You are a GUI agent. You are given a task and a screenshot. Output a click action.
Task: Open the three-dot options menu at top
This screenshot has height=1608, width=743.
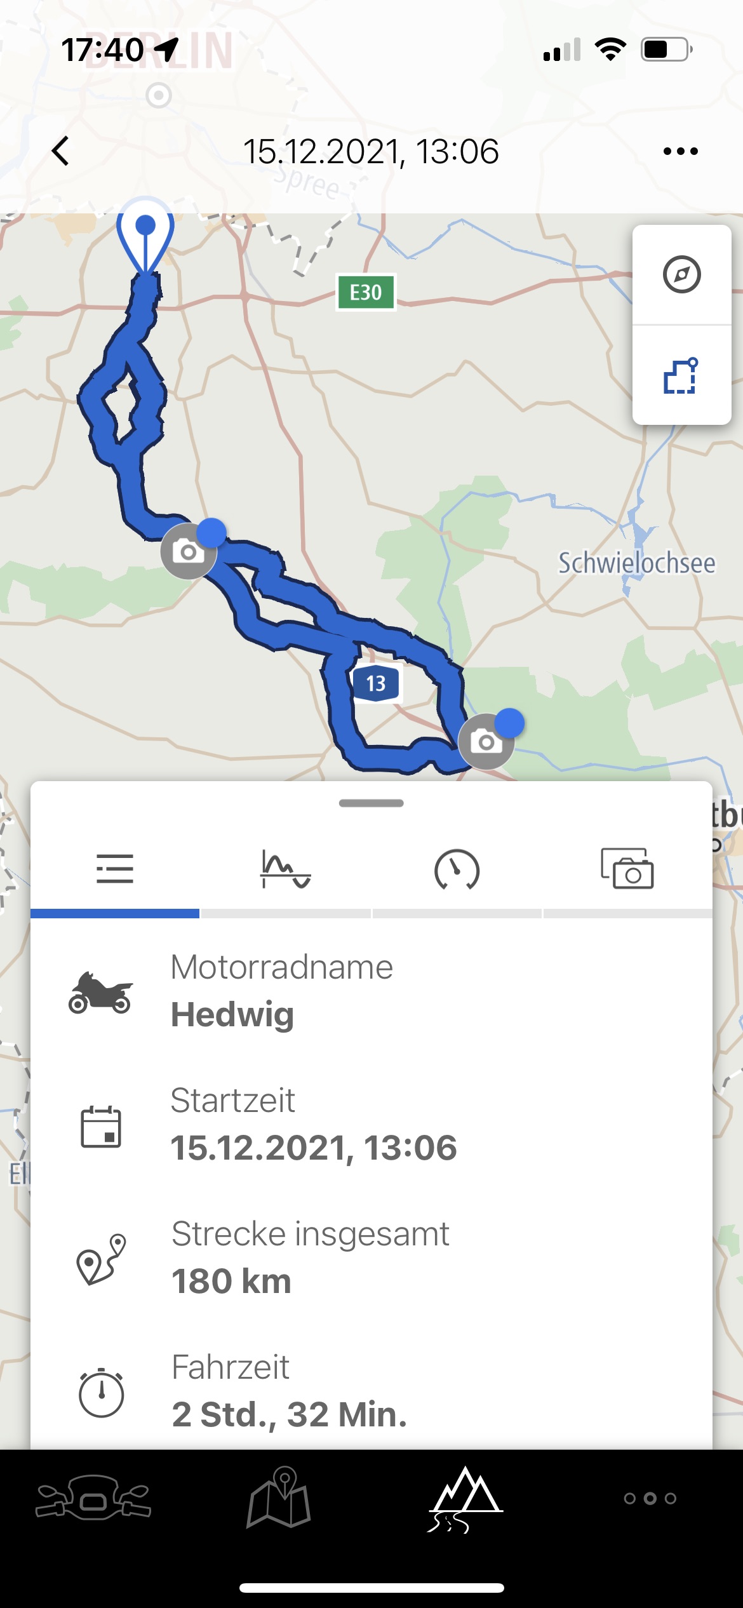[x=680, y=151]
